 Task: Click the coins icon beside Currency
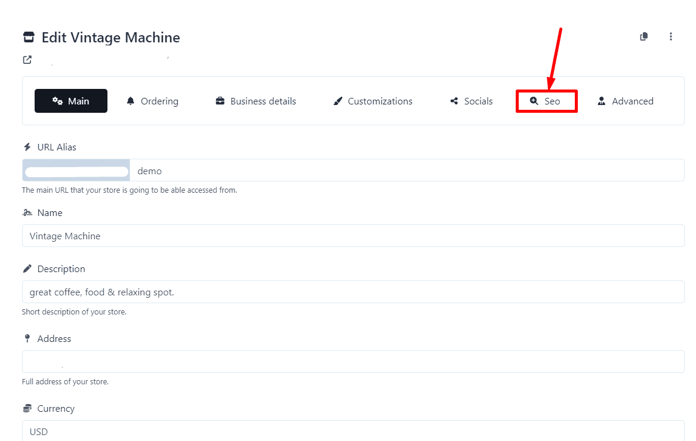coord(27,409)
